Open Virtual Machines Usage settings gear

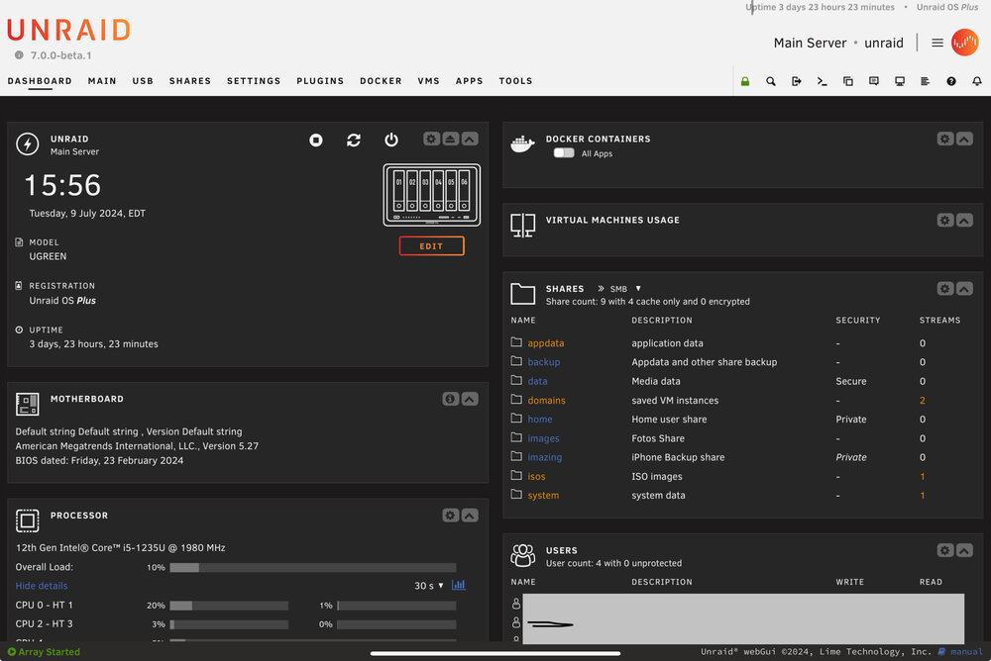click(x=945, y=221)
